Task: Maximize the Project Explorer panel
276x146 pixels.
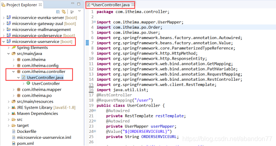Action: click(79, 4)
